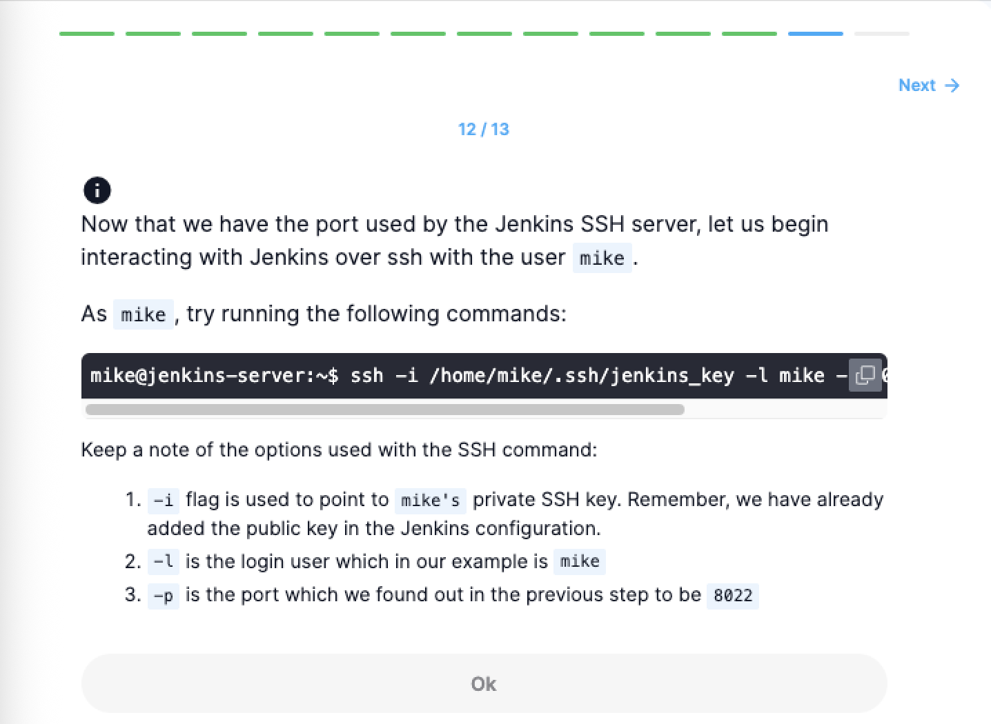Click the -i flag code chip
This screenshot has height=724, width=991.
(x=164, y=500)
